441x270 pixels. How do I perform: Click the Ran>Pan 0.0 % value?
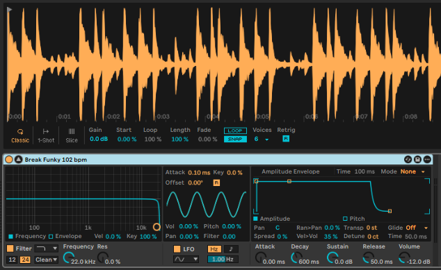(x=332, y=228)
